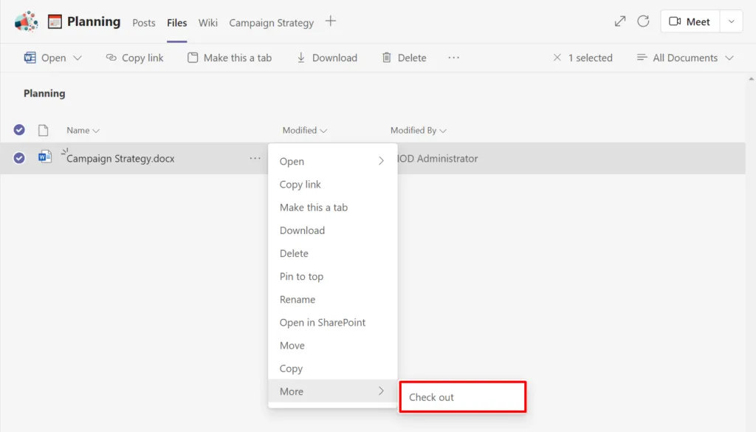Expand the Open chevron in command bar

[x=77, y=58]
